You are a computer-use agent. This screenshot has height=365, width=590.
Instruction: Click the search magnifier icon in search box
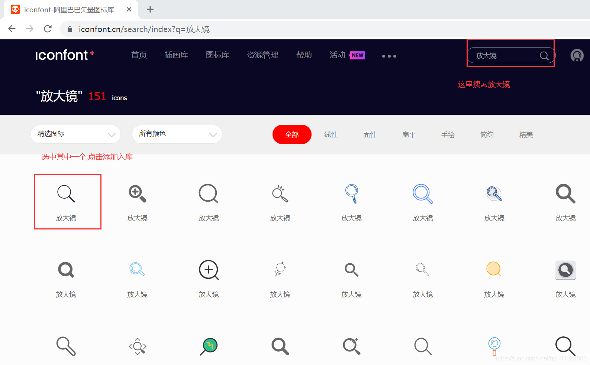[544, 56]
